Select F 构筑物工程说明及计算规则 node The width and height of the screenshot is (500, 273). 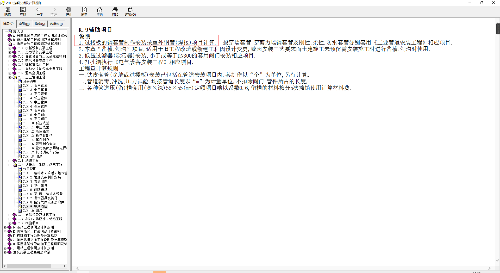[x=35, y=235]
